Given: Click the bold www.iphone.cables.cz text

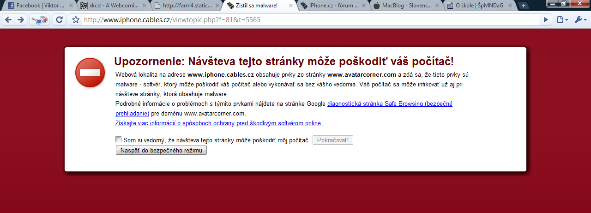Looking at the screenshot, I should (x=221, y=74).
